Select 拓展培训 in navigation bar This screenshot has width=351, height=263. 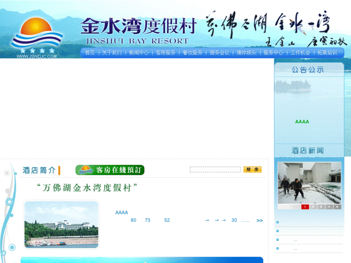[x=327, y=53]
